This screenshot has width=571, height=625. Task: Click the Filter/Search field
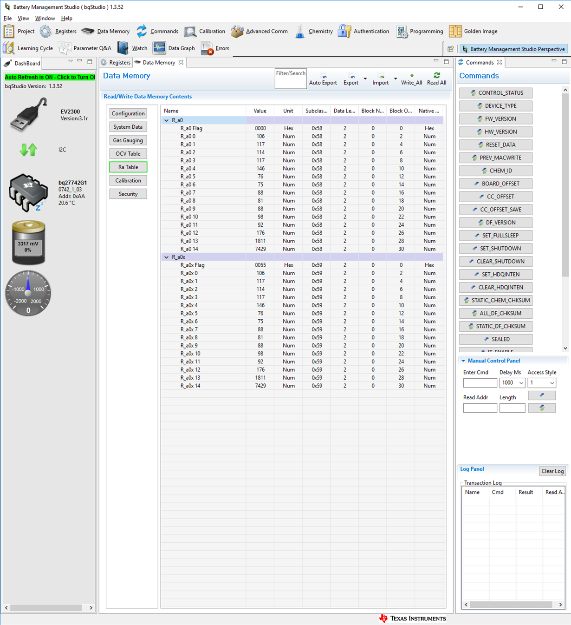[x=291, y=79]
